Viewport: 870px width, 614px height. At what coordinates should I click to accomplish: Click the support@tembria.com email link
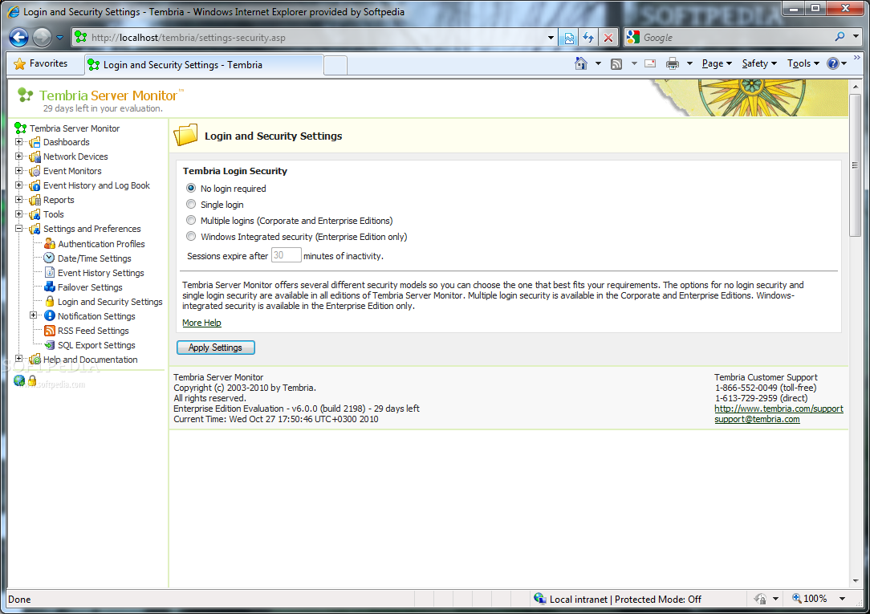(757, 419)
